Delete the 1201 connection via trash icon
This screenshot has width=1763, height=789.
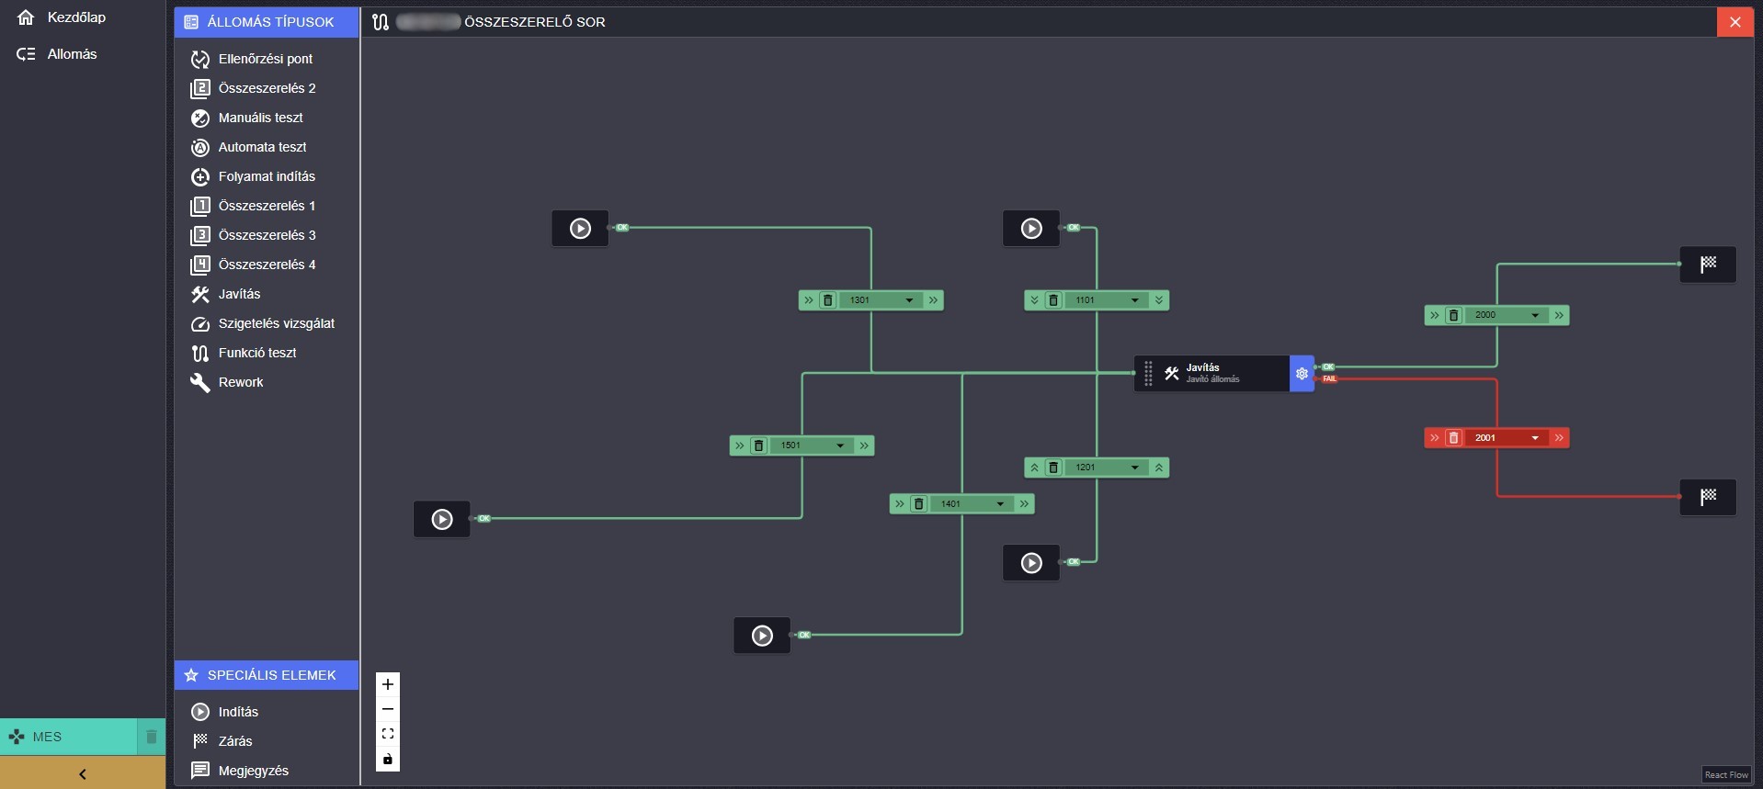[x=1053, y=468]
